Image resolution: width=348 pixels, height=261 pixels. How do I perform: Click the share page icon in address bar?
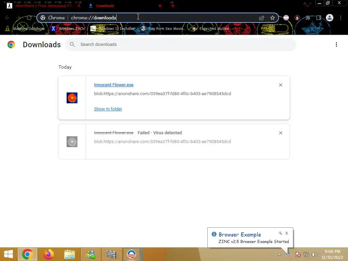(x=262, y=18)
